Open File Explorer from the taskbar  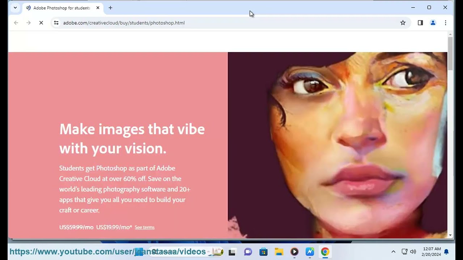coord(279,252)
